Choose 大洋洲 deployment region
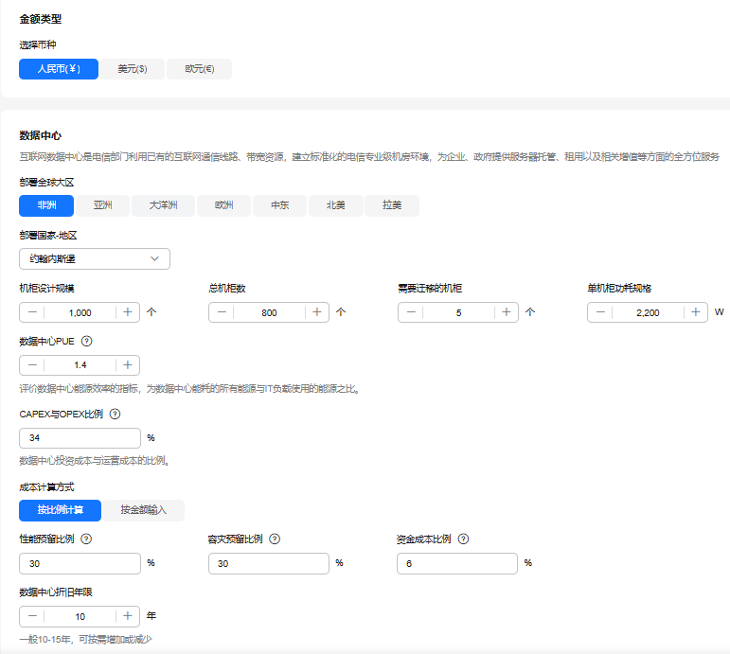 coord(163,205)
